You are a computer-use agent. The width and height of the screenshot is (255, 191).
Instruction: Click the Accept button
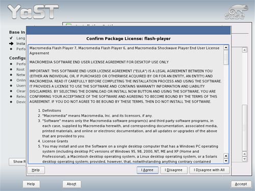tap(241, 184)
